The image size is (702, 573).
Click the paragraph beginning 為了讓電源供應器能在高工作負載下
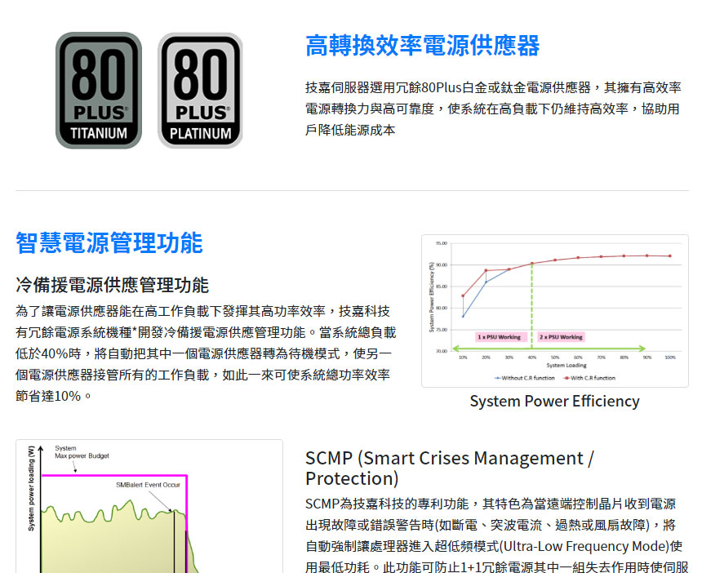coord(206,353)
